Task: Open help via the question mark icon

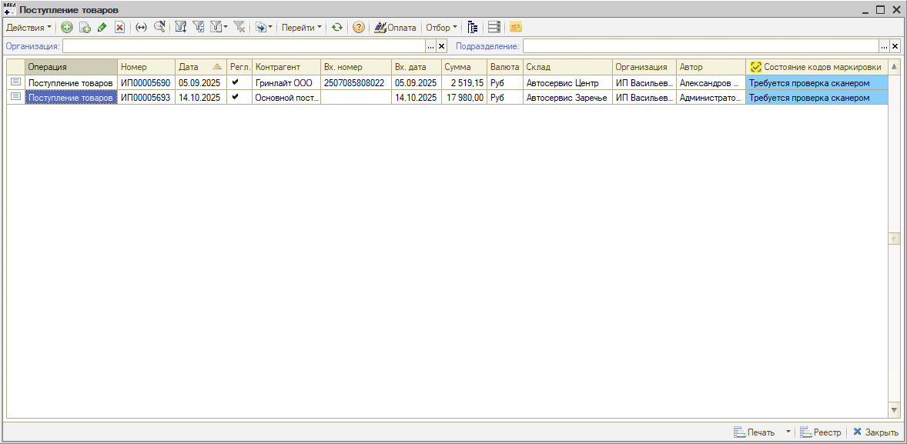Action: [358, 28]
